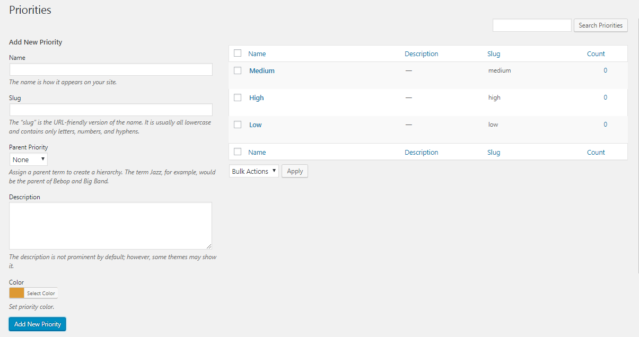The height and width of the screenshot is (337, 639).
Task: Toggle the select-all checkbox in table header
Action: [238, 53]
